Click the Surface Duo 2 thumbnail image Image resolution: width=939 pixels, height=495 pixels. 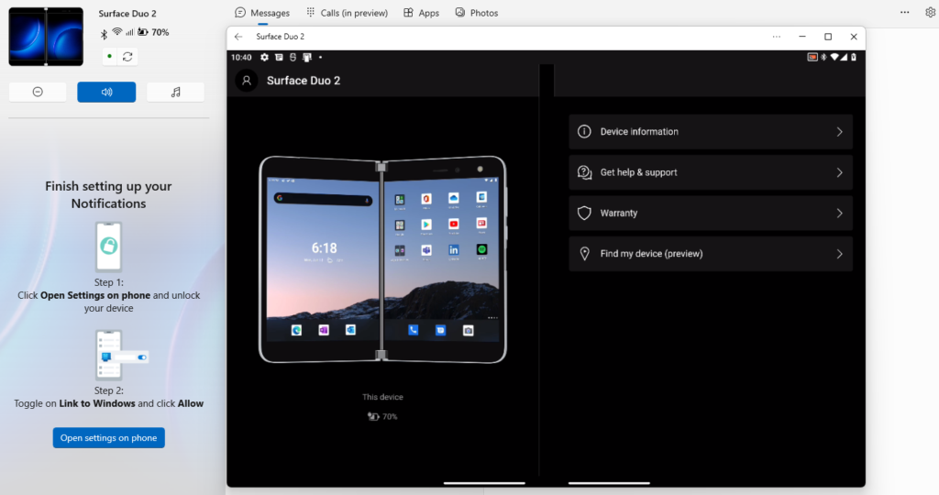pyautogui.click(x=46, y=37)
